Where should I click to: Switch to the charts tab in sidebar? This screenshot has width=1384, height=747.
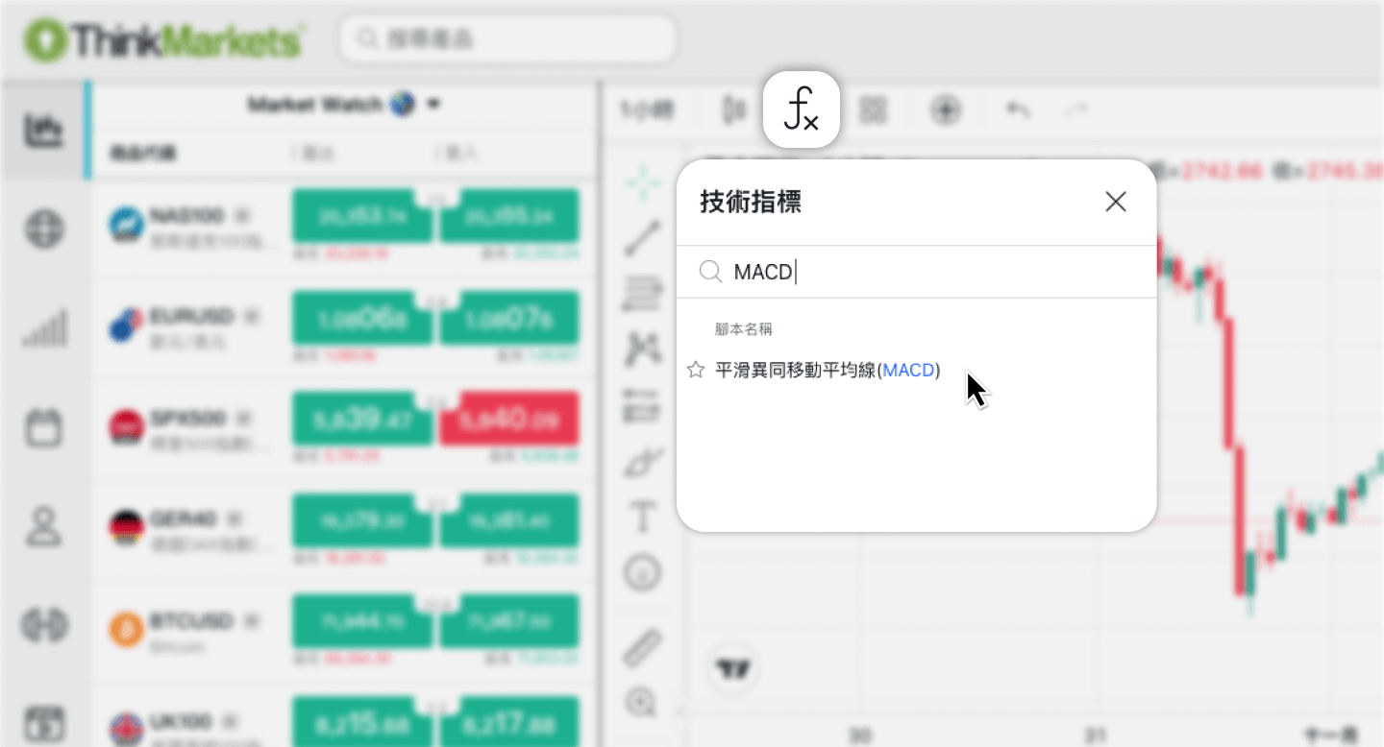[44, 130]
